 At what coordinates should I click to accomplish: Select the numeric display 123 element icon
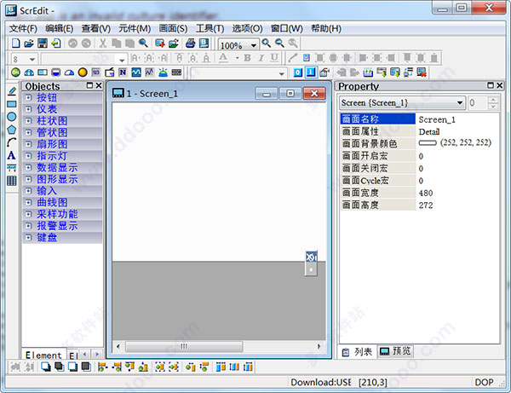coord(95,72)
